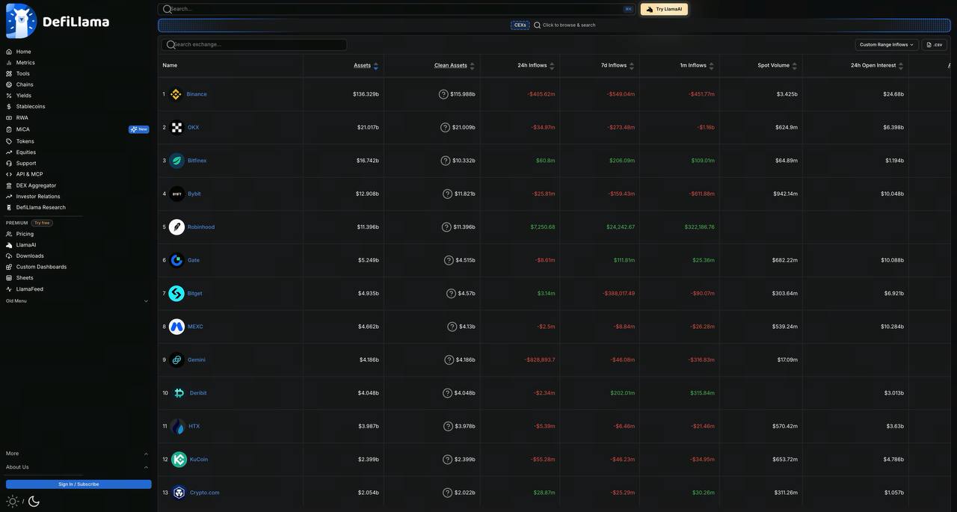The width and height of the screenshot is (957, 512).
Task: Click the Bitfinex exchange logo
Action: point(176,161)
